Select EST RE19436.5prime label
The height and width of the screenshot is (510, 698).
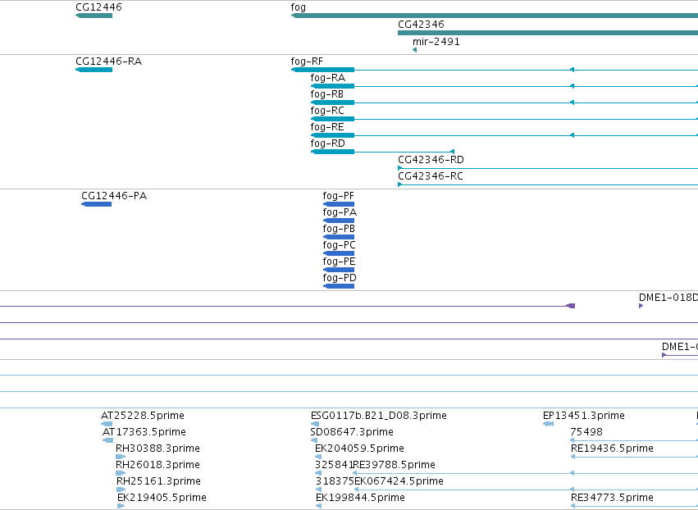(612, 449)
